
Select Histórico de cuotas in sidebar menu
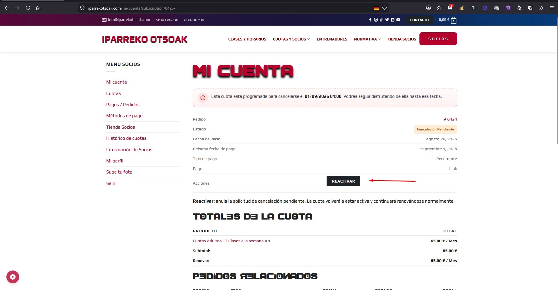pyautogui.click(x=126, y=138)
